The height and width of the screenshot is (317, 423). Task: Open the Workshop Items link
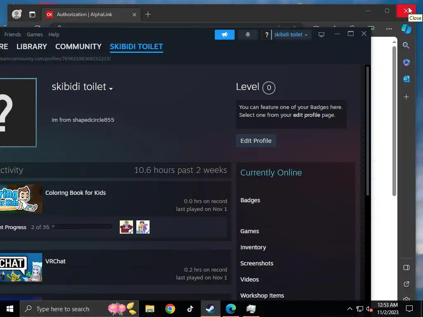pos(262,296)
